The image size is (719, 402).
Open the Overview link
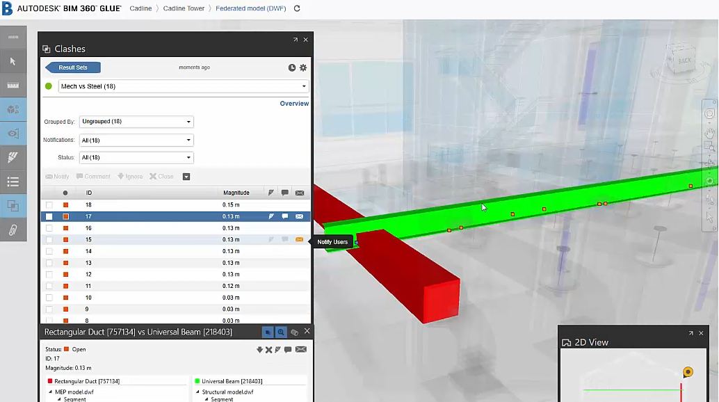click(294, 104)
